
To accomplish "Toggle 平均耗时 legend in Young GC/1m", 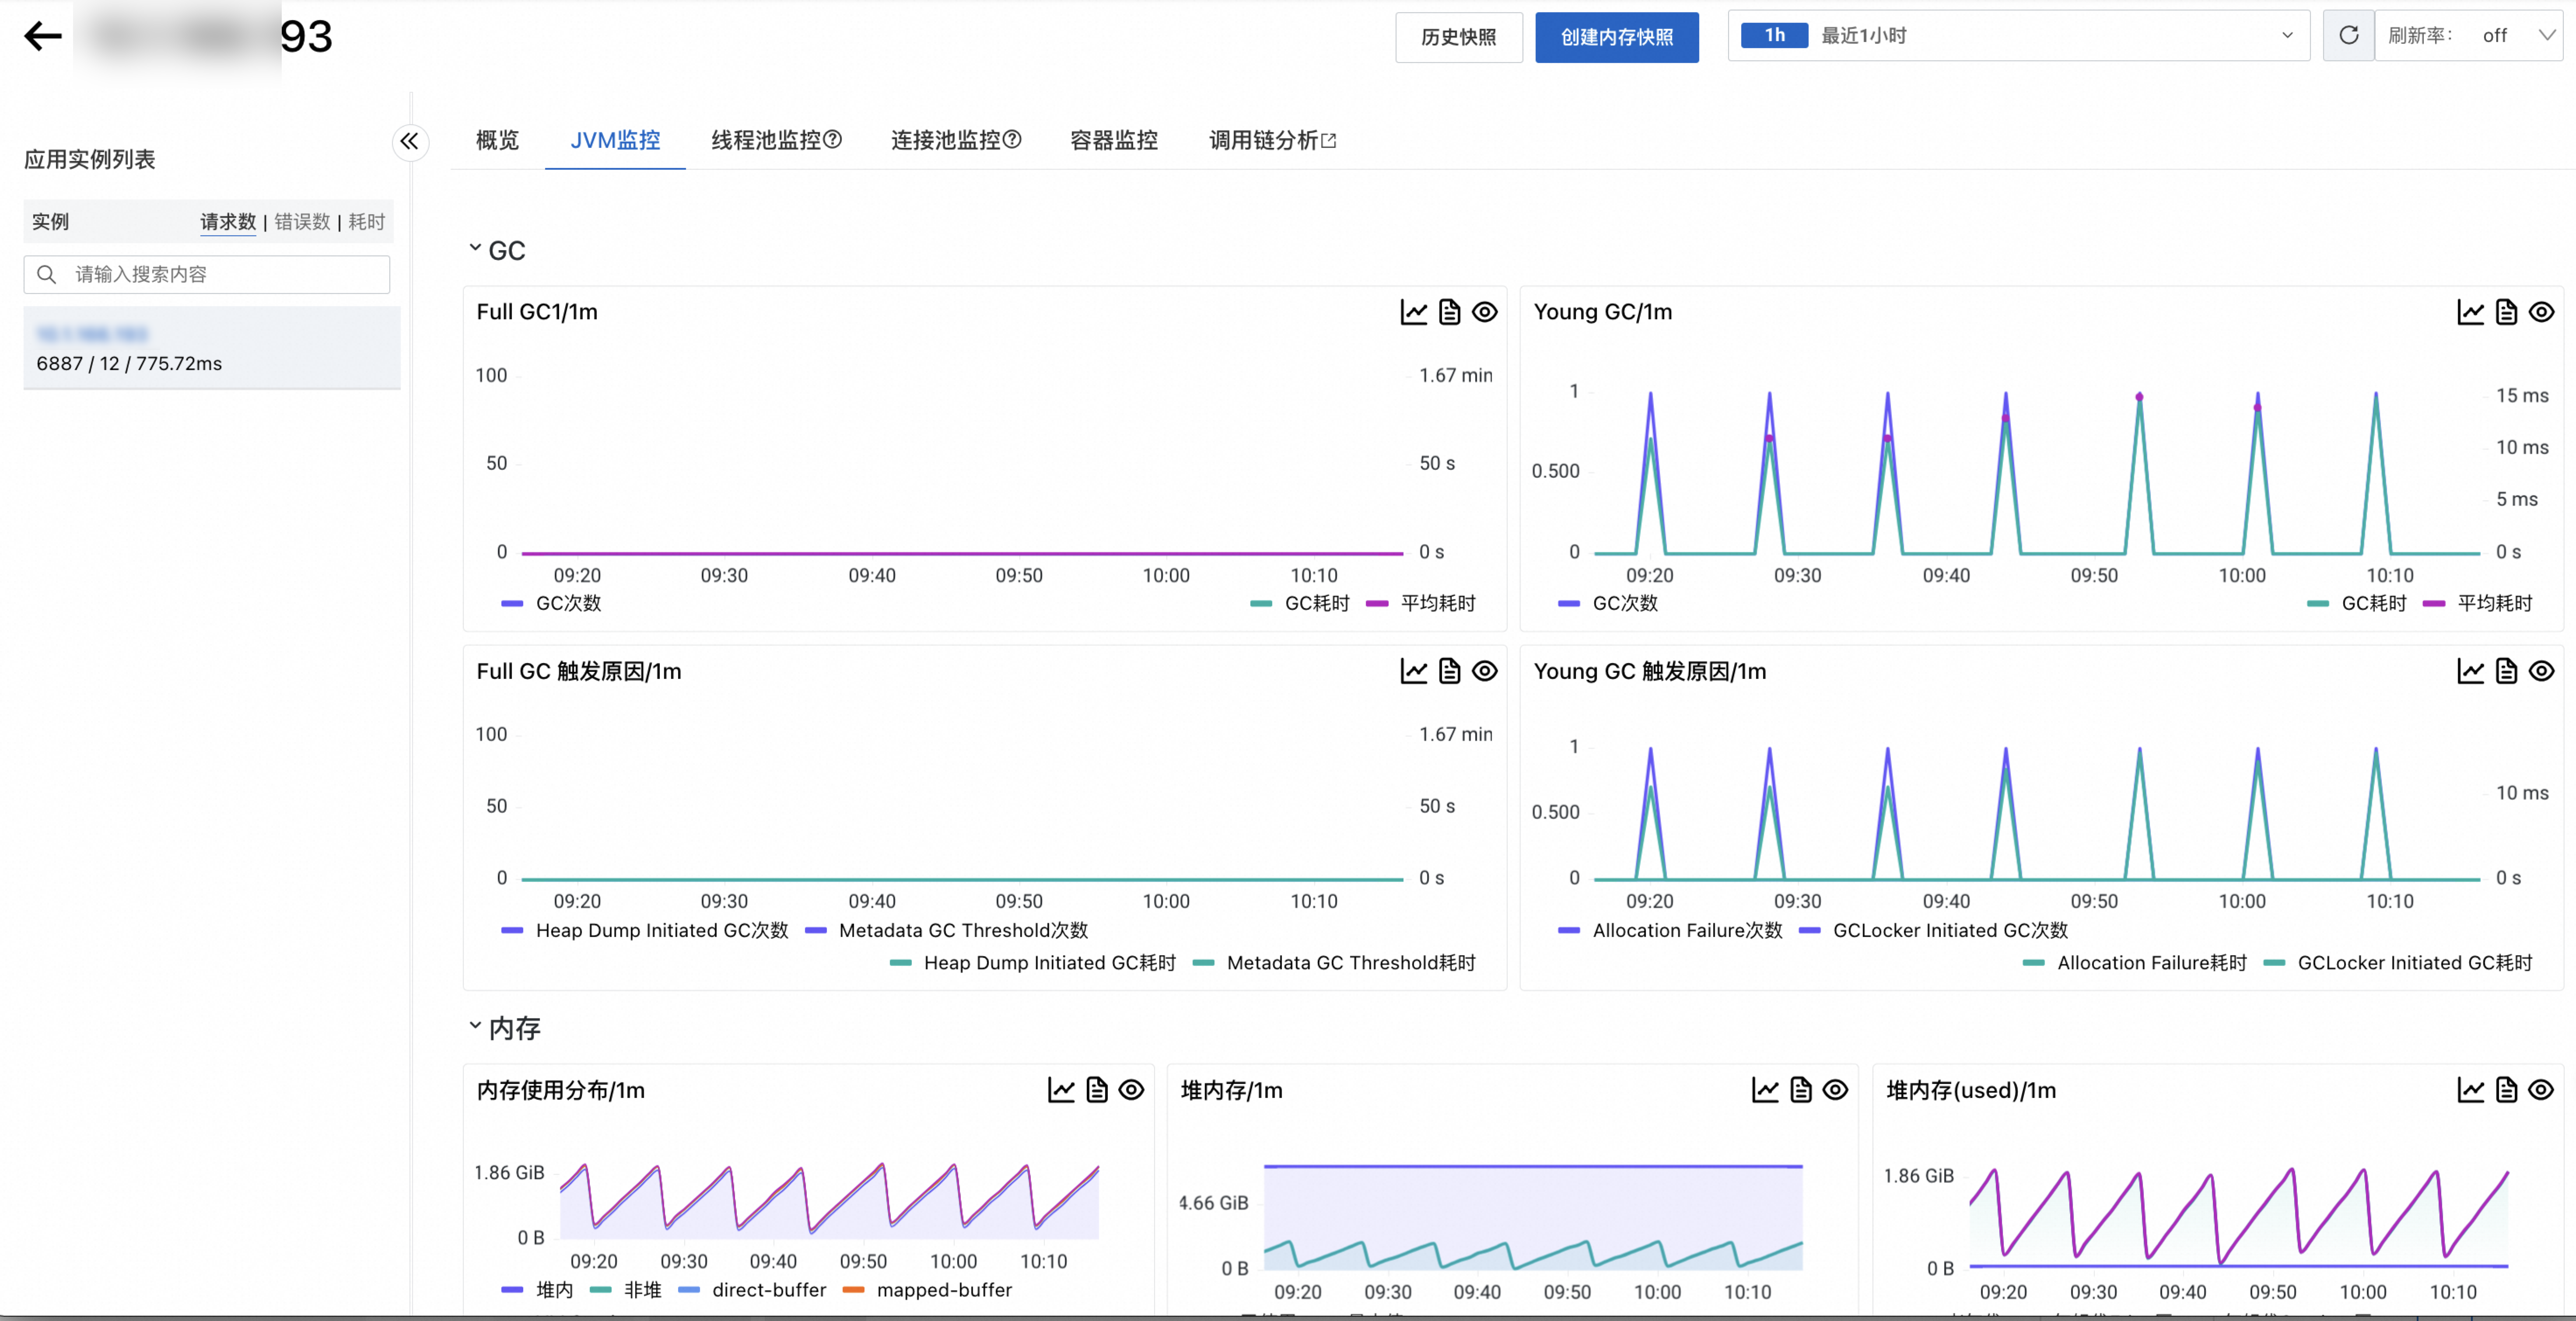I will (2479, 603).
